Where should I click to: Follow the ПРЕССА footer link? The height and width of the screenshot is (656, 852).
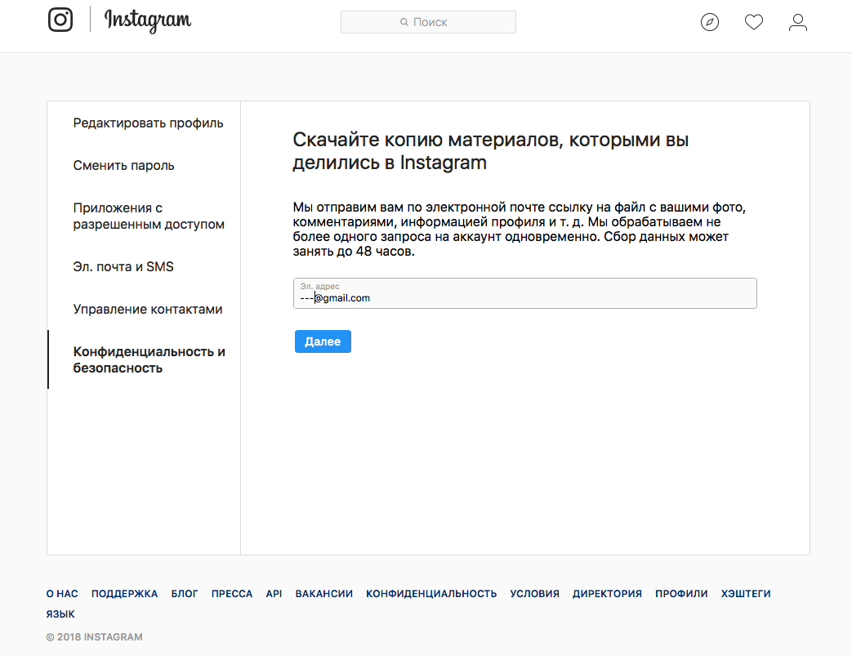tap(232, 593)
